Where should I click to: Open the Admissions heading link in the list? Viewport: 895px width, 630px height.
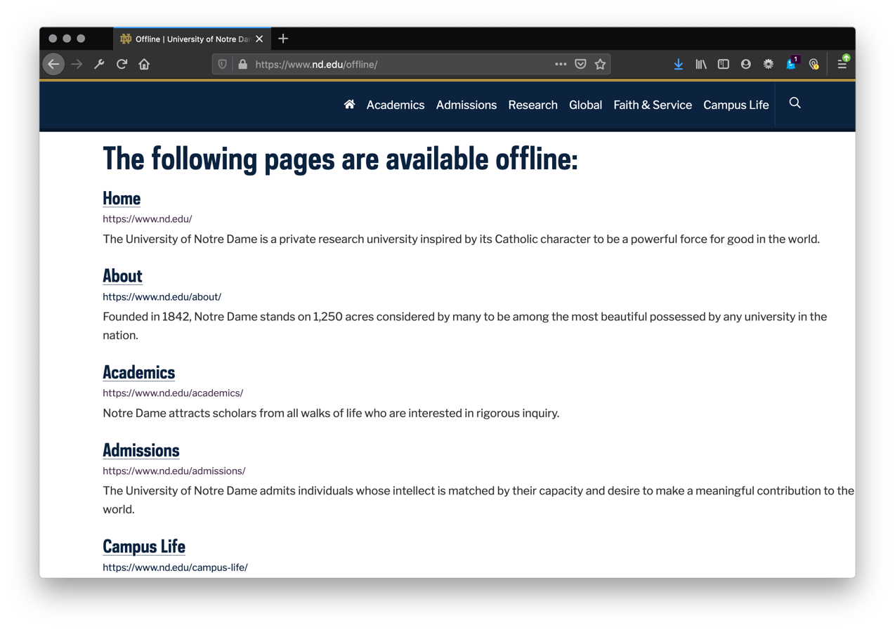(141, 449)
